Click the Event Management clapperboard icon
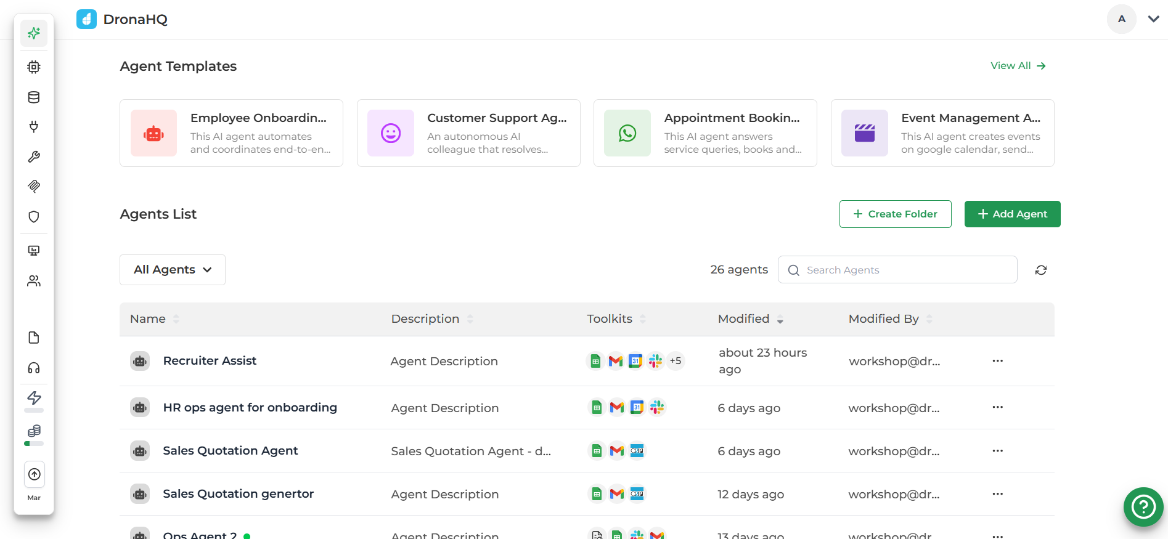The image size is (1168, 539). (865, 133)
